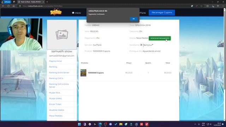This screenshot has width=226, height=127.
Task: Click the samuel2013sh@gmail.com email text
Action: tap(62, 56)
